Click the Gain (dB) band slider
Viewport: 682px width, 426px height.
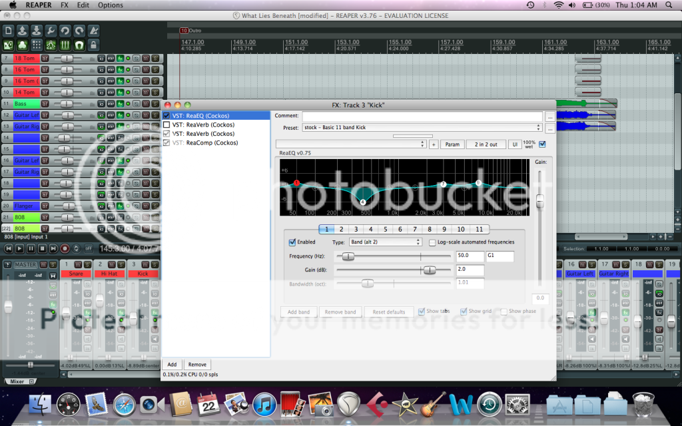[394, 270]
